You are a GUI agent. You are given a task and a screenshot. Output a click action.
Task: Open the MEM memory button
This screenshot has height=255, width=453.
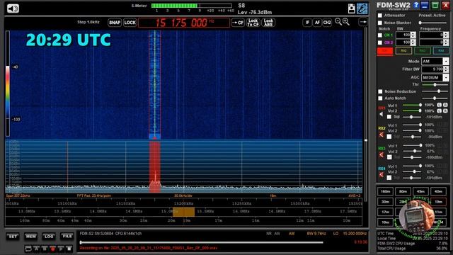tap(30, 237)
